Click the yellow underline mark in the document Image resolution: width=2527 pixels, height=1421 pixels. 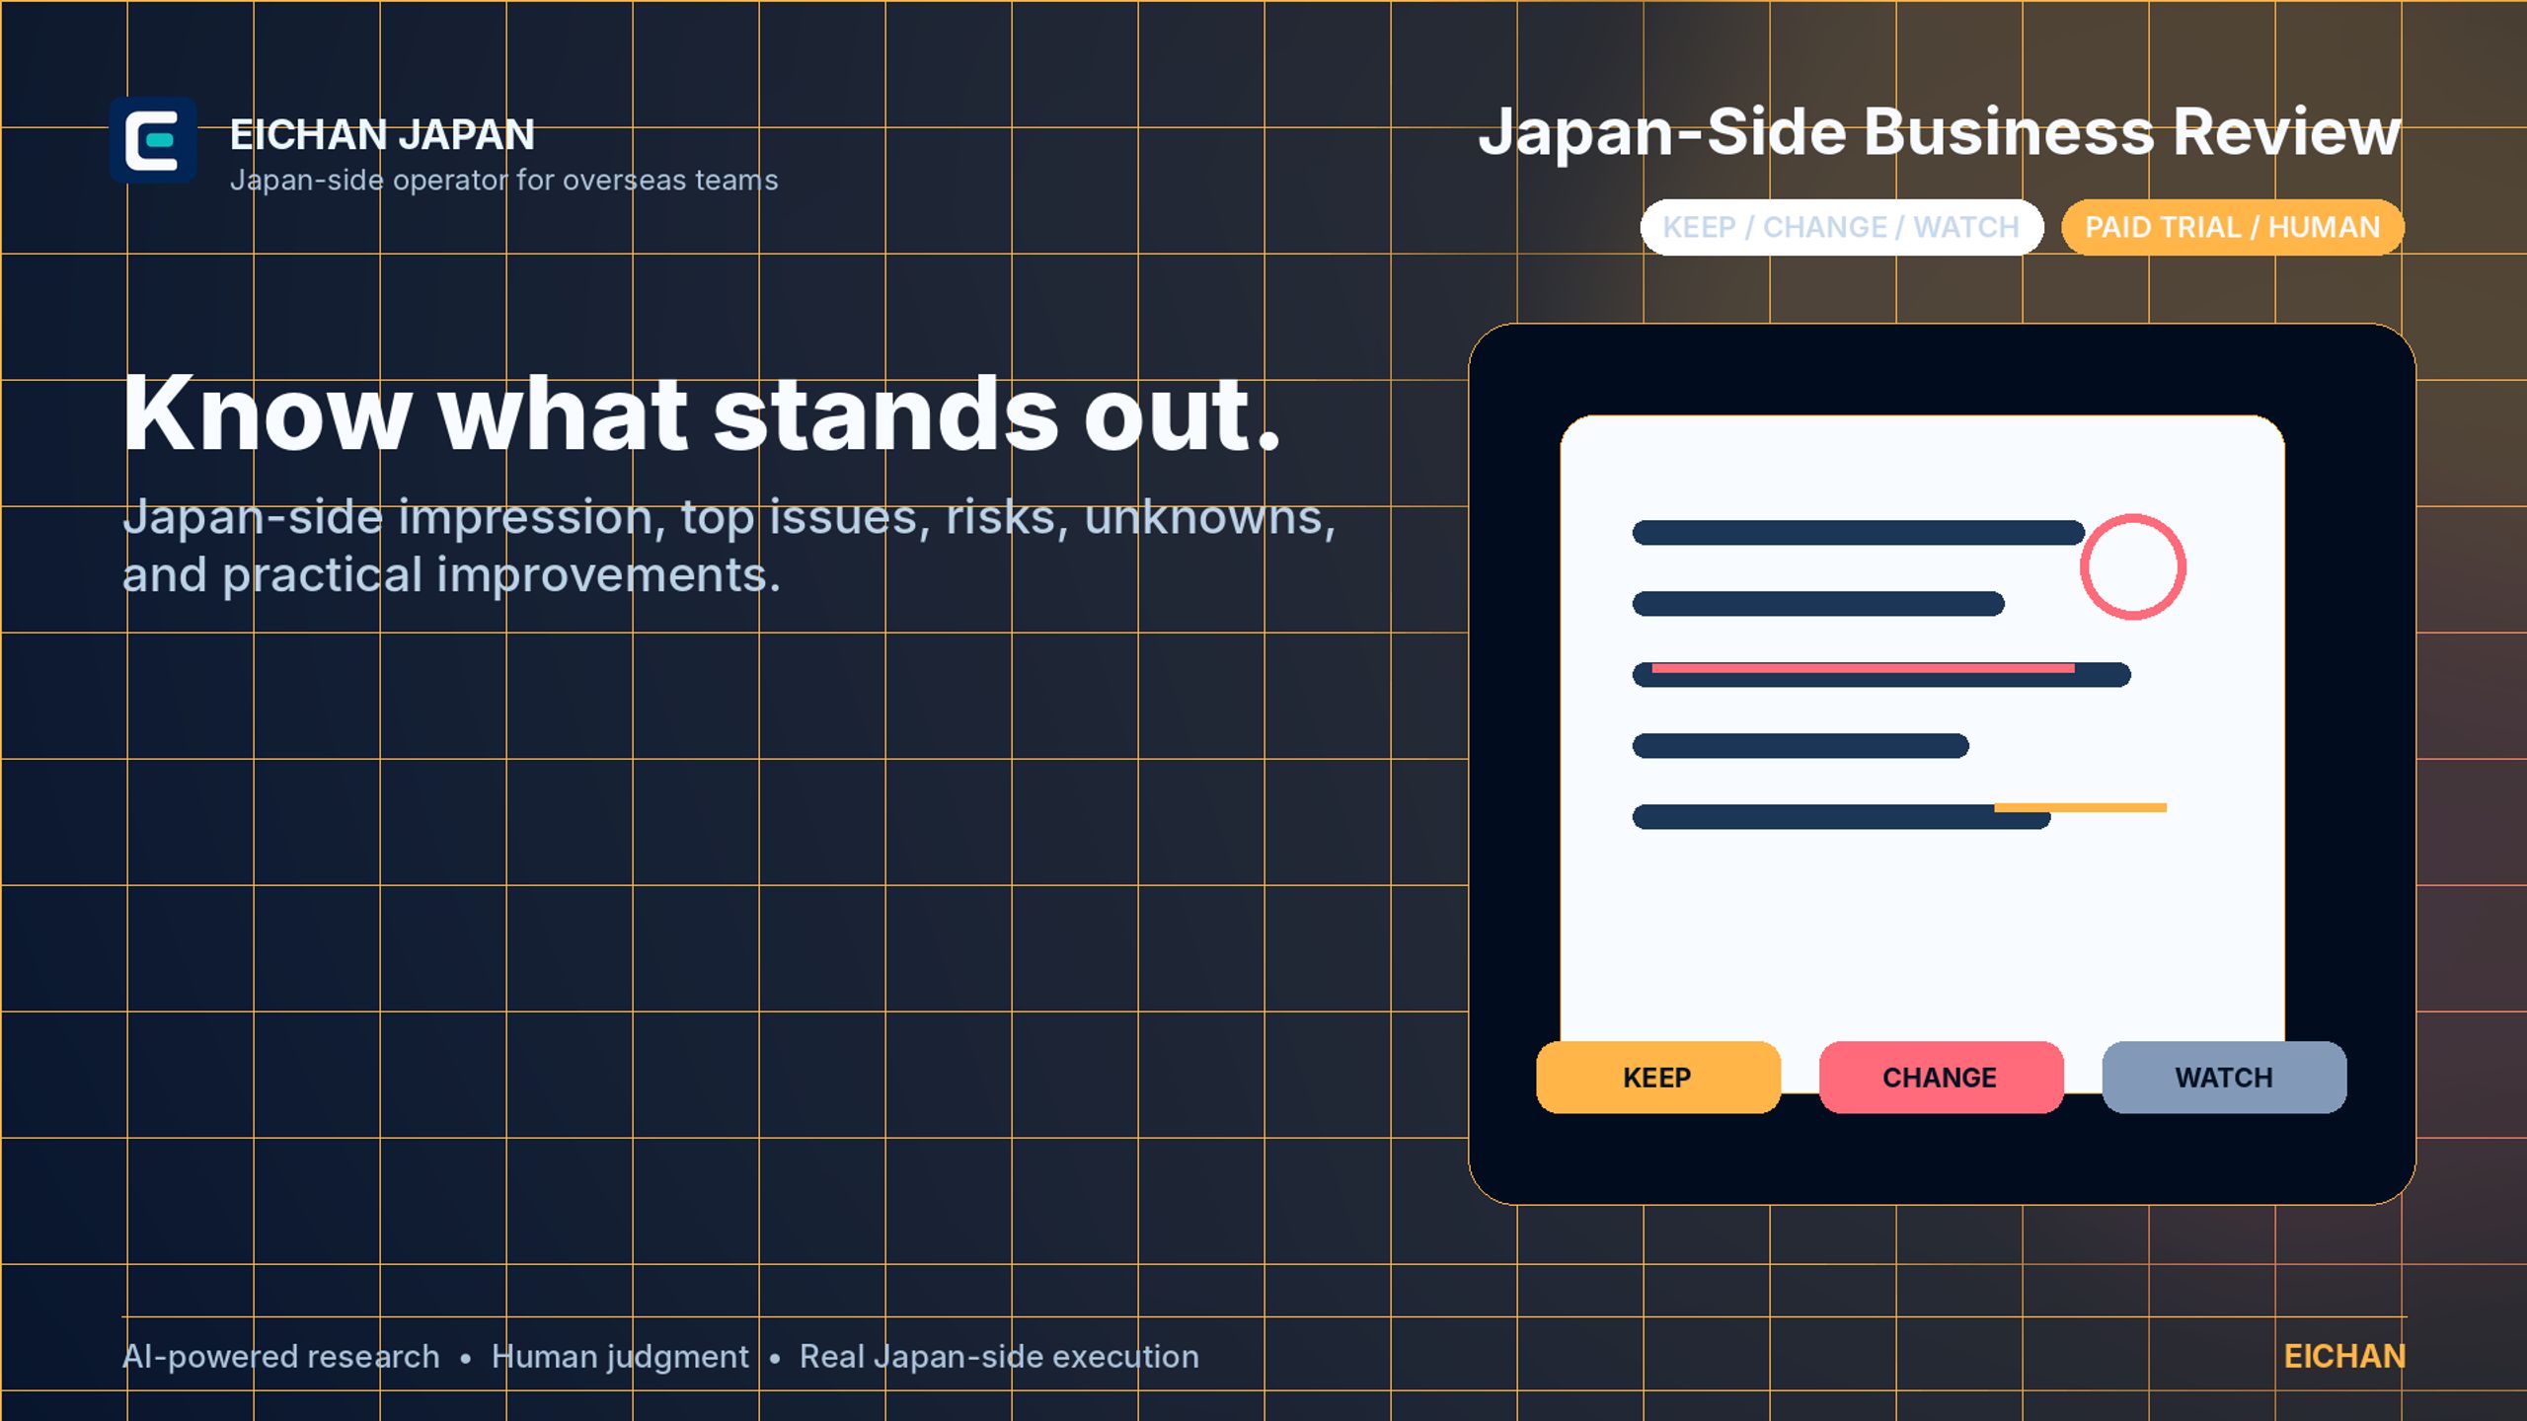(x=2080, y=807)
